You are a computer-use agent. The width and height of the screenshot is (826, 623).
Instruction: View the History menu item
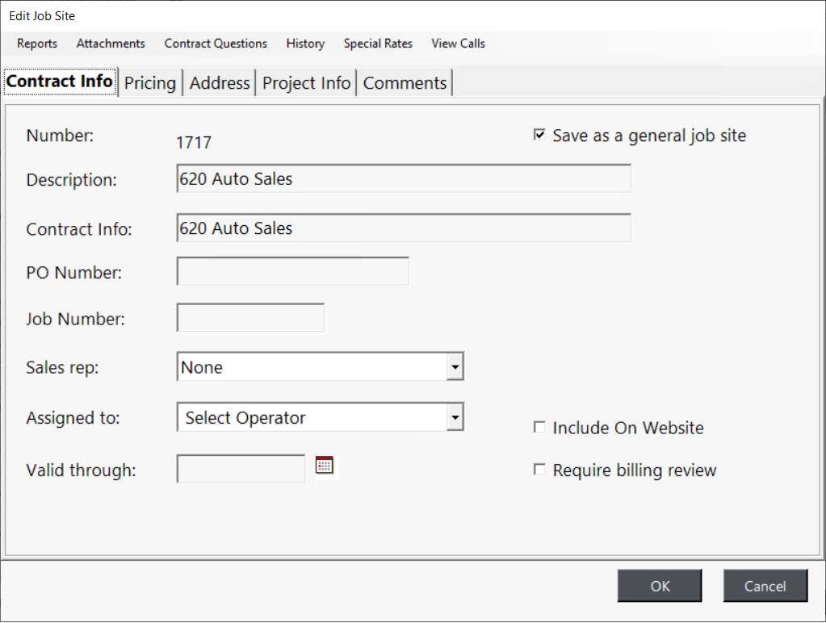(305, 44)
